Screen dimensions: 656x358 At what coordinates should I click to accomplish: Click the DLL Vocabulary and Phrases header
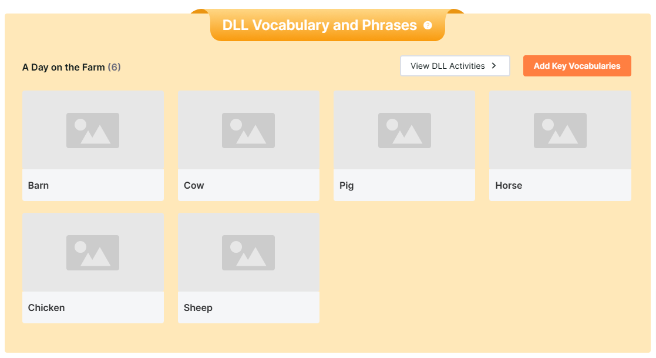pos(319,25)
